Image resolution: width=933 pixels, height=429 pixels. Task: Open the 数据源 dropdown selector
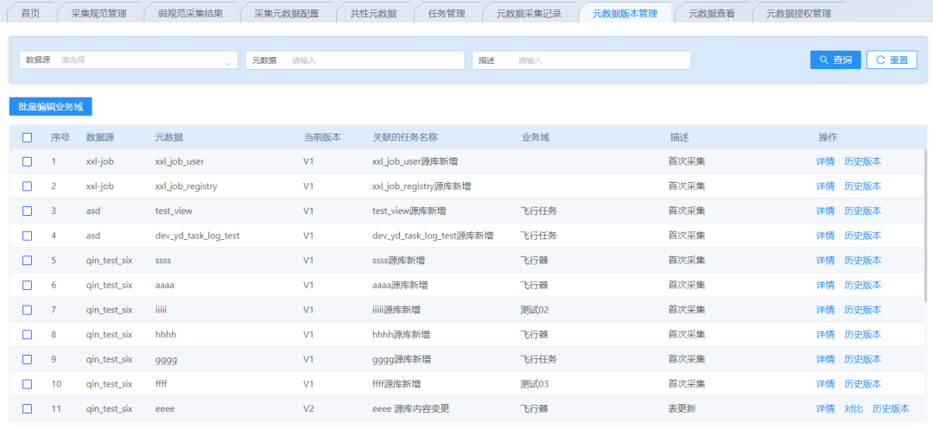pyautogui.click(x=129, y=60)
